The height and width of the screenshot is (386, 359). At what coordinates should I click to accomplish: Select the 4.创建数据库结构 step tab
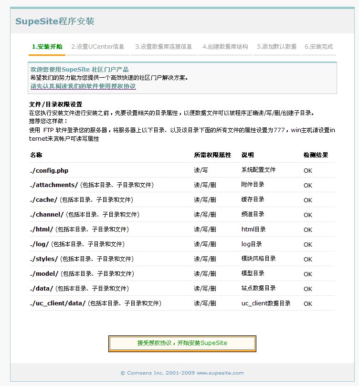225,47
